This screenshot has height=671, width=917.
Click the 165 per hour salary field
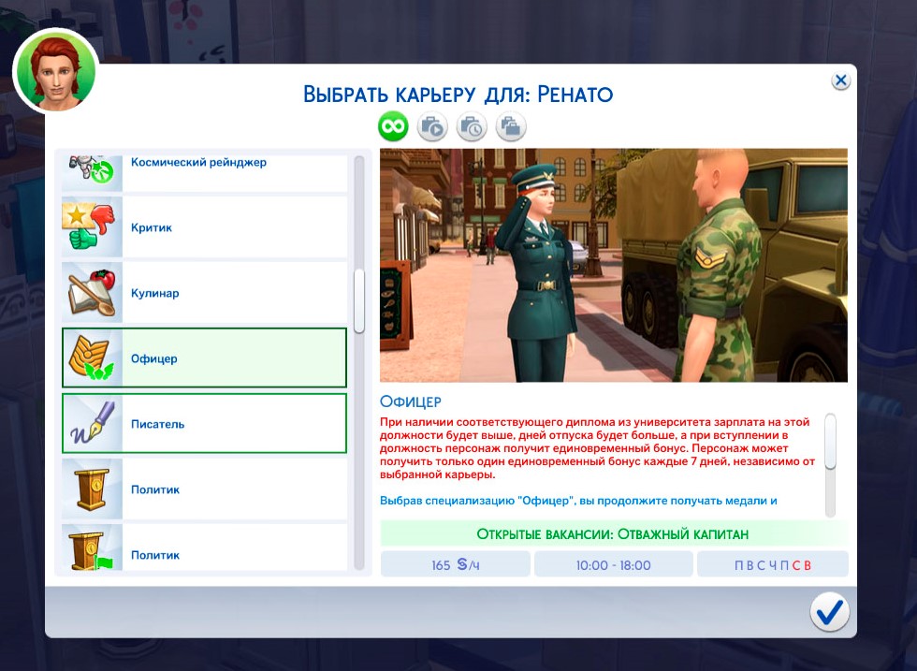point(455,564)
